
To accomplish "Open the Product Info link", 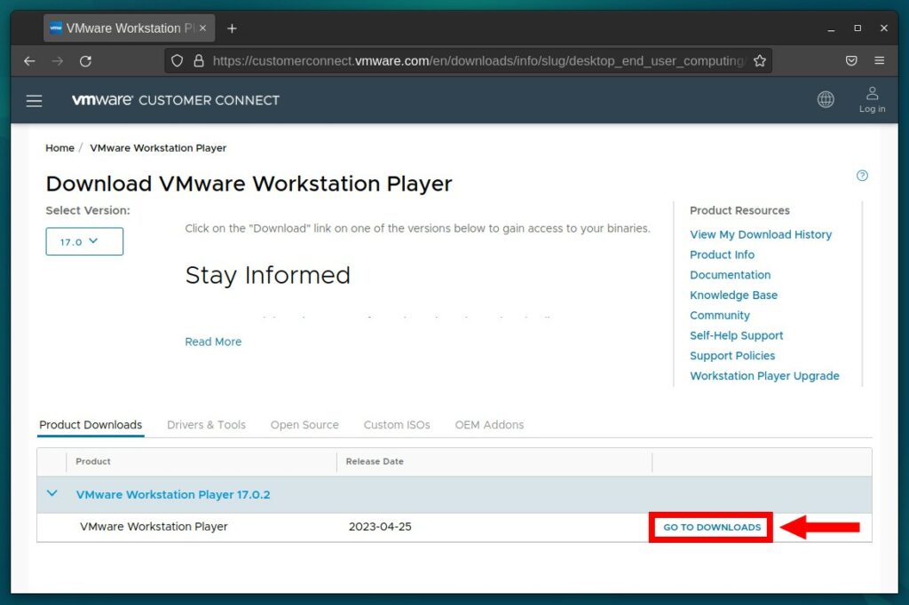I will (x=722, y=255).
